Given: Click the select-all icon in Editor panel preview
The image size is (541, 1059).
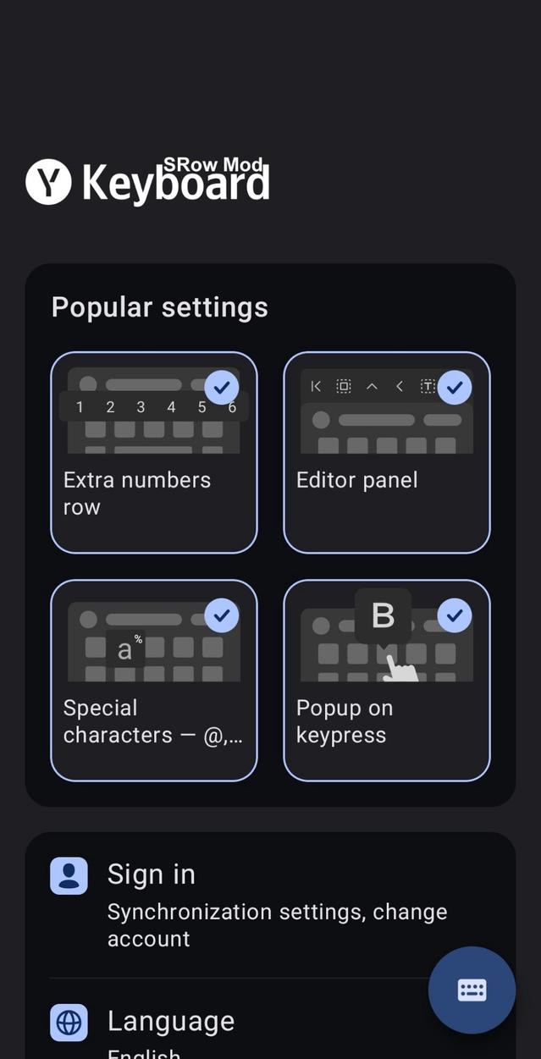Looking at the screenshot, I should tap(344, 386).
